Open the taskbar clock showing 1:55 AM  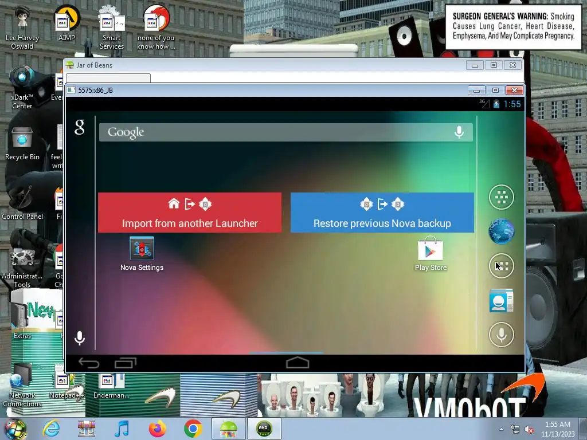point(557,429)
